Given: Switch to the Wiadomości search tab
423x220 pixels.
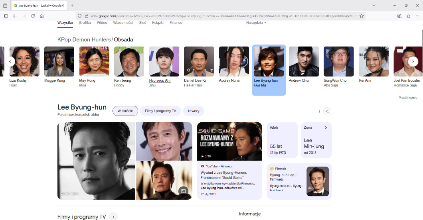Looking at the screenshot, I should pos(123,23).
